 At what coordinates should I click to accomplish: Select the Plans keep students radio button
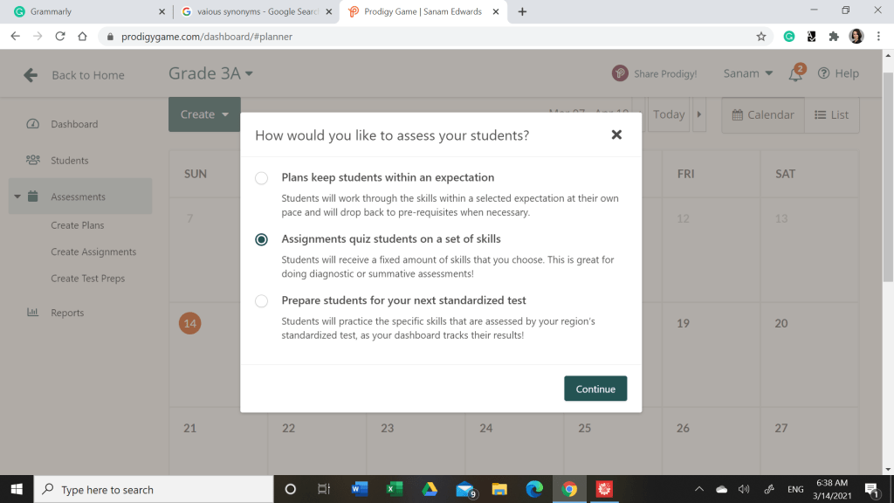(x=261, y=178)
